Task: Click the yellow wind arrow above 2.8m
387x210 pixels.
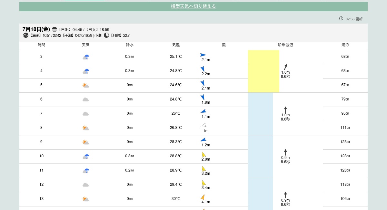Action: click(203, 154)
